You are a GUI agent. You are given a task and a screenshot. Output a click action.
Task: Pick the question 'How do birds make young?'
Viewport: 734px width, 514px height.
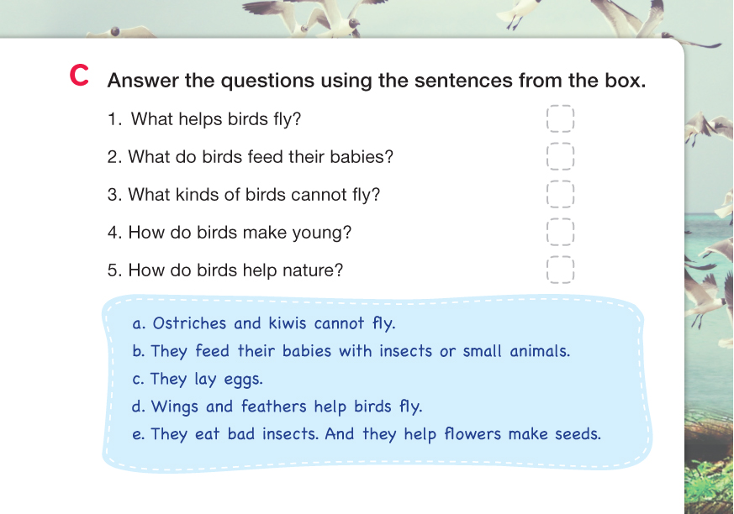230,233
